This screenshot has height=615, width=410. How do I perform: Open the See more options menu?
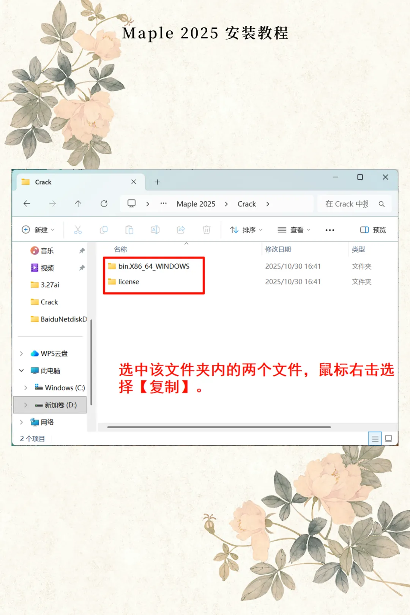pyautogui.click(x=330, y=230)
